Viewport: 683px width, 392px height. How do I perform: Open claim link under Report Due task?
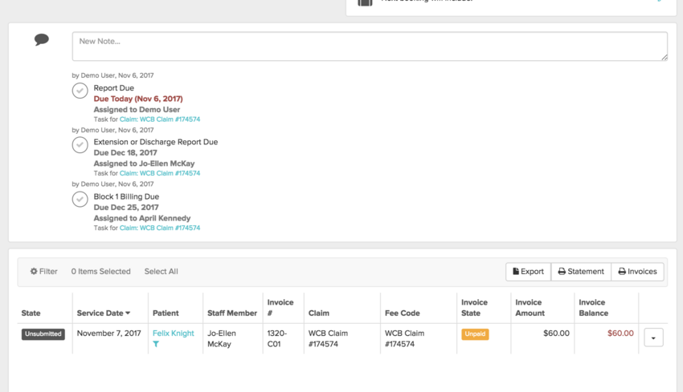pos(160,119)
